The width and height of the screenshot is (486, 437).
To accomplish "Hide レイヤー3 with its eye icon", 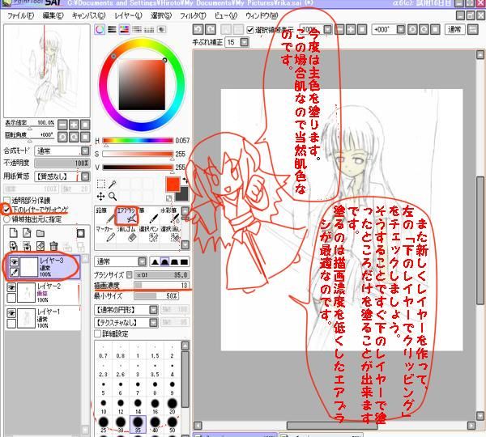I will [14, 262].
